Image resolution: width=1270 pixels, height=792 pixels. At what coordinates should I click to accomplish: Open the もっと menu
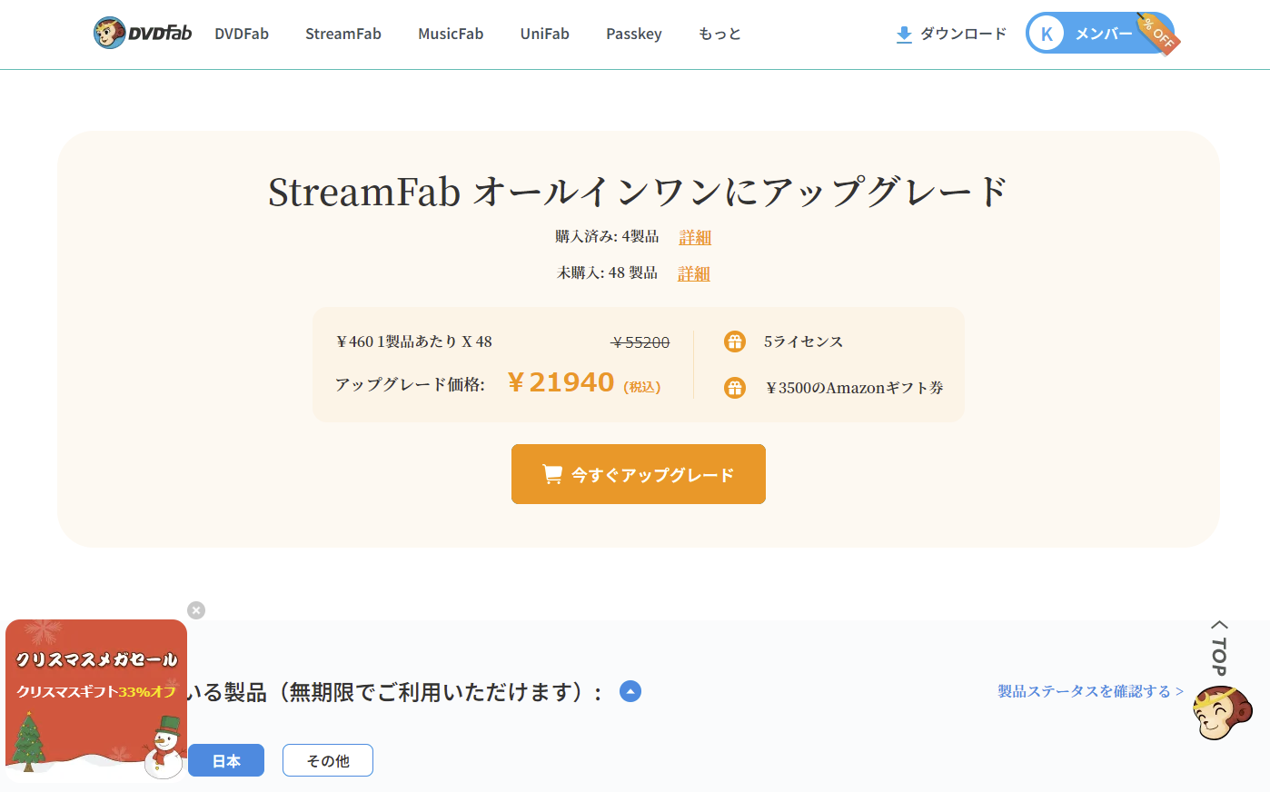[719, 34]
